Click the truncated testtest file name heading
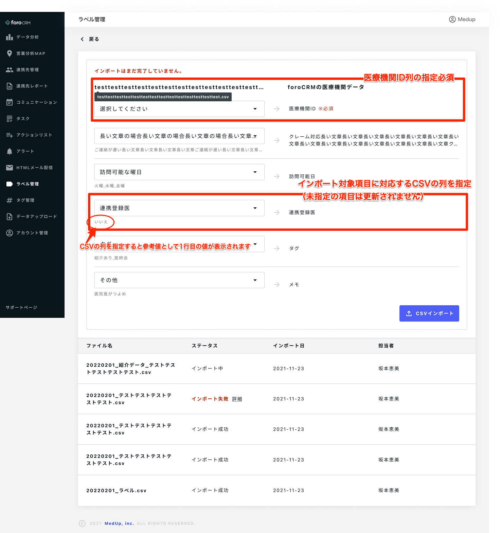Screen dimensions: 501x533 (x=179, y=87)
